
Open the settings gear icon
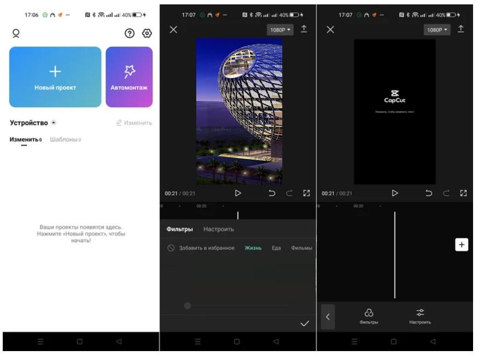[147, 33]
